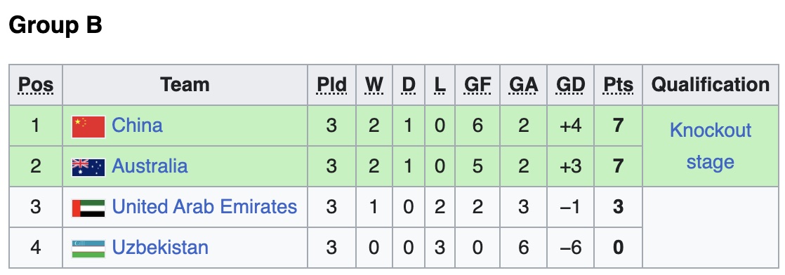Click the Pos column header abbreviation

pos(36,85)
